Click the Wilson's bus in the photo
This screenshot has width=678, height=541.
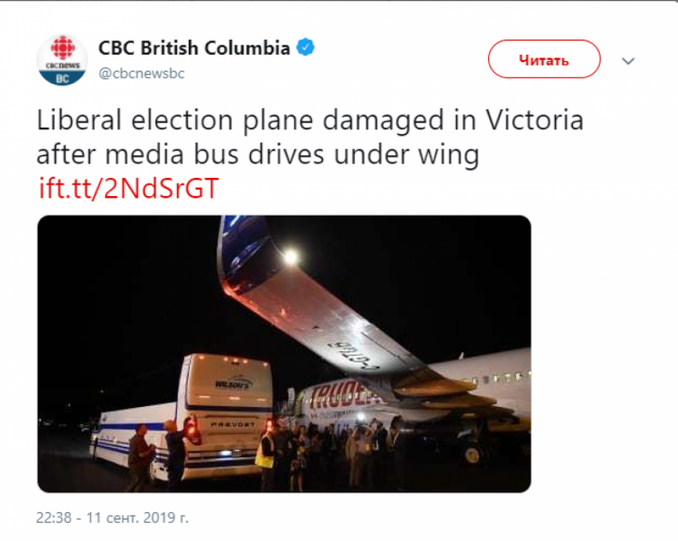[183, 417]
